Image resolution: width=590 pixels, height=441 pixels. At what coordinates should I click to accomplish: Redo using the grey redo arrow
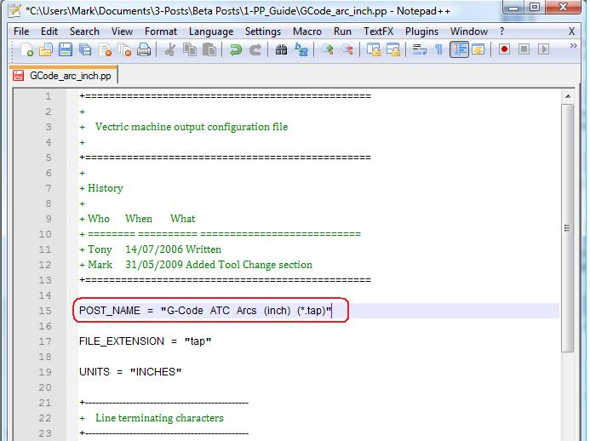coord(255,49)
